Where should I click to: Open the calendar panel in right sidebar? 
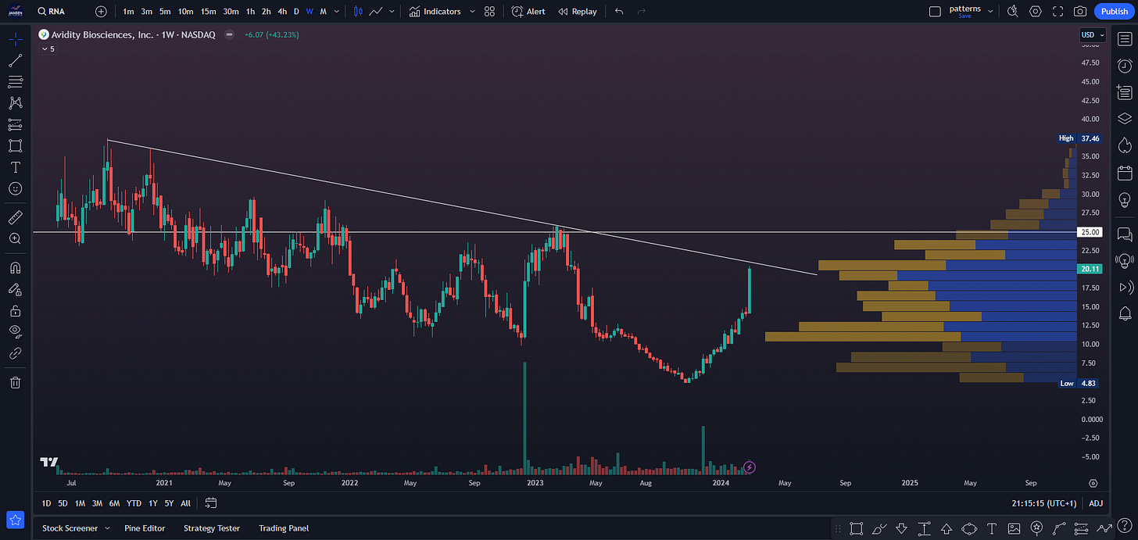tap(1125, 173)
